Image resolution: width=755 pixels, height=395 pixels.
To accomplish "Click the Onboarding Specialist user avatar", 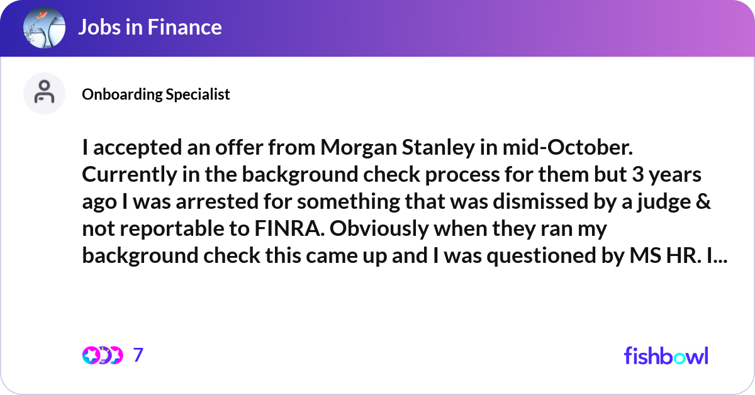I will (44, 93).
